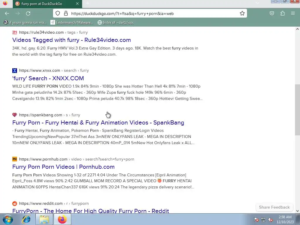This screenshot has width=300, height=225.
Task: Click the vertical scrollbar thumb
Action: [297, 110]
